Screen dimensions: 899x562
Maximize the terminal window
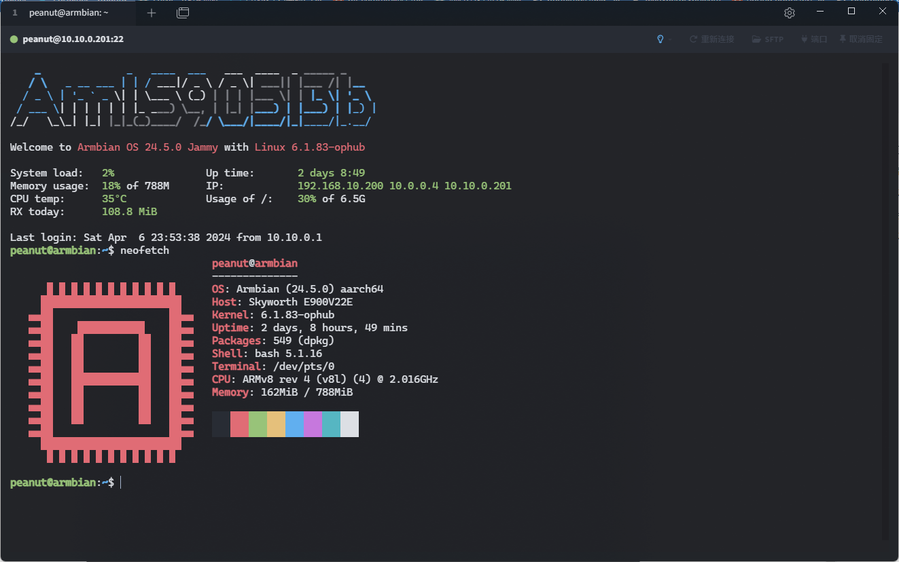coord(851,12)
